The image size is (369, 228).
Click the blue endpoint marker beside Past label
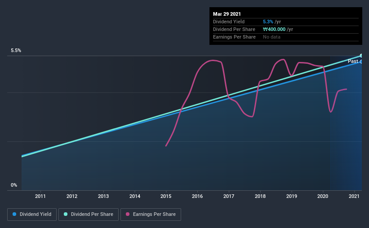pyautogui.click(x=361, y=61)
